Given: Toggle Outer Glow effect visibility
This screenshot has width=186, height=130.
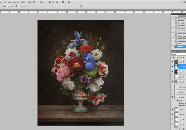Looking at the screenshot, I should pyautogui.click(x=180, y=103).
